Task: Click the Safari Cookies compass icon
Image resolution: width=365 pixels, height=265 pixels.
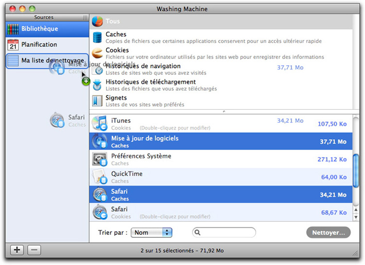Action: pos(99,212)
